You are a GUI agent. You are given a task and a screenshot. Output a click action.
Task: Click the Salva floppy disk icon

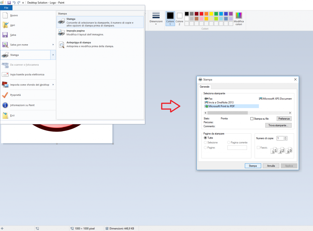tap(5, 35)
